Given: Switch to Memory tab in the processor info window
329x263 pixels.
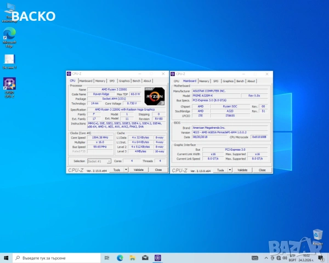Looking at the screenshot, I should (x=100, y=81).
